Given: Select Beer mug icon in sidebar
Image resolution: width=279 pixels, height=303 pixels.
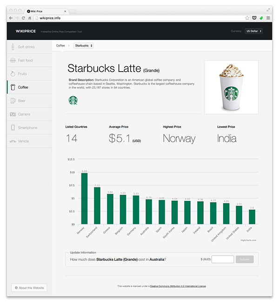Looking at the screenshot, I should coord(13,101).
